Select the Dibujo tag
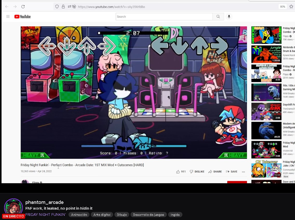 tap(122, 215)
